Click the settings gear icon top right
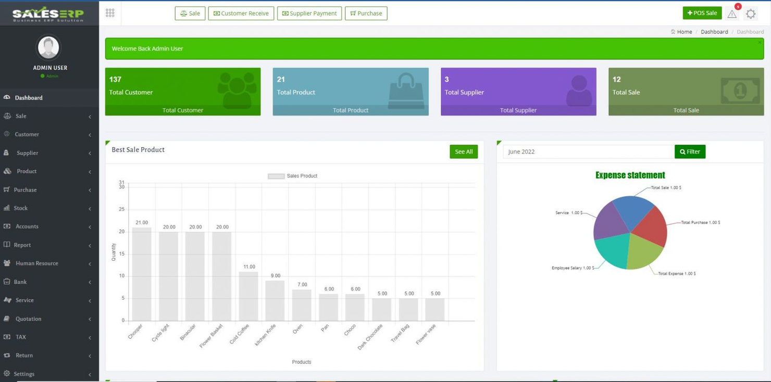 tap(751, 14)
